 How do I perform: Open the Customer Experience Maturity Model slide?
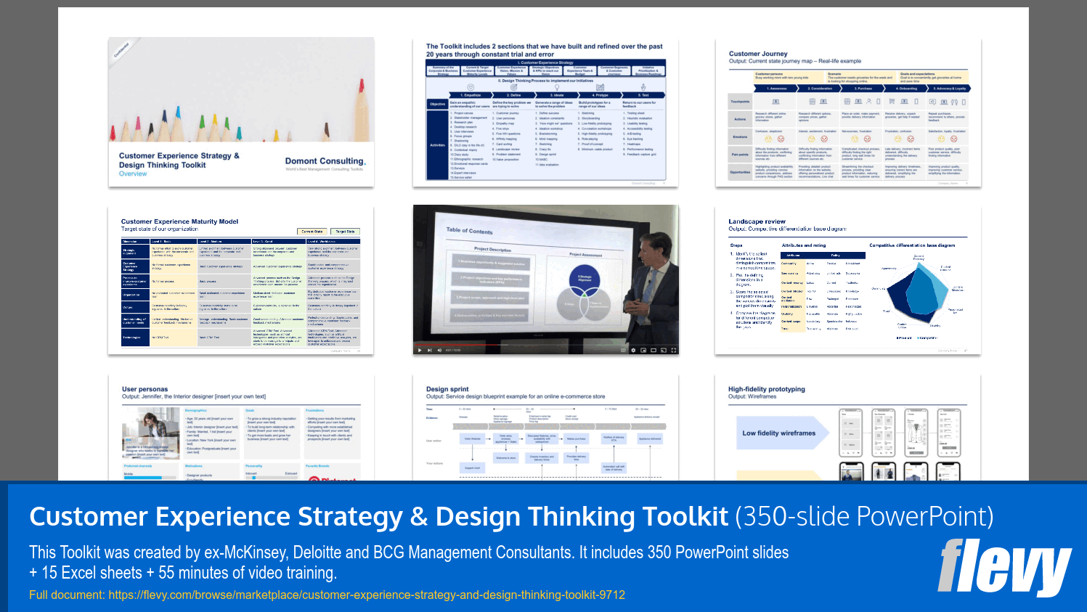pyautogui.click(x=241, y=280)
